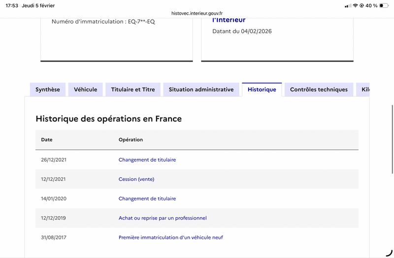Tap the Wi-Fi status icon
The image size is (394, 258).
355,5
